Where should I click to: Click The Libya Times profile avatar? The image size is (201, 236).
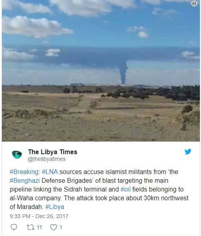[17, 155]
